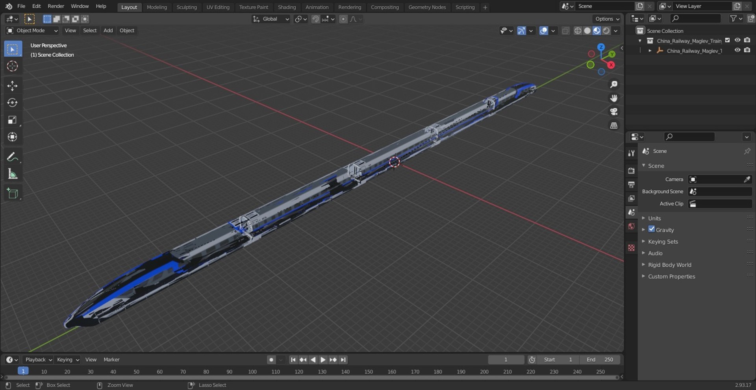Viewport: 756px width, 390px height.
Task: Click the outliner filter funnel icon
Action: [x=733, y=18]
